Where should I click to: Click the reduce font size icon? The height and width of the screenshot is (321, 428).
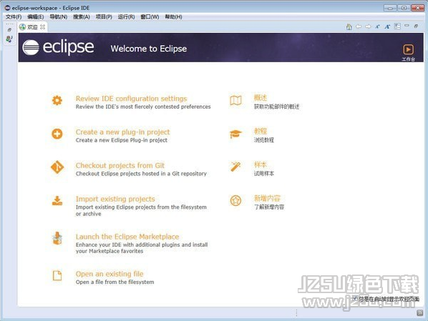[377, 26]
